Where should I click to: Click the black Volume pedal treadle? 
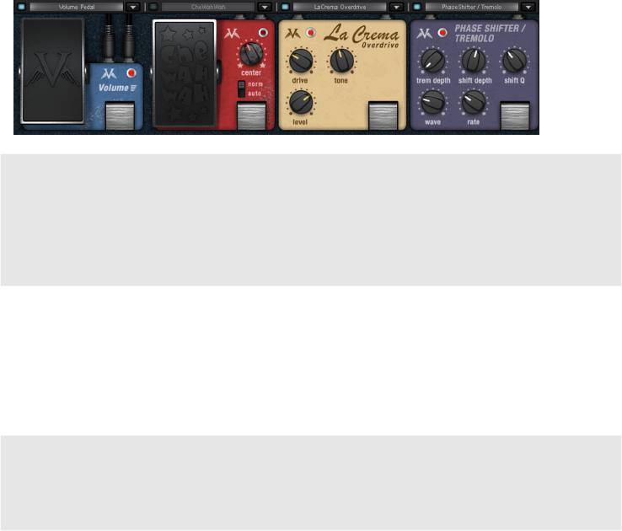point(52,71)
